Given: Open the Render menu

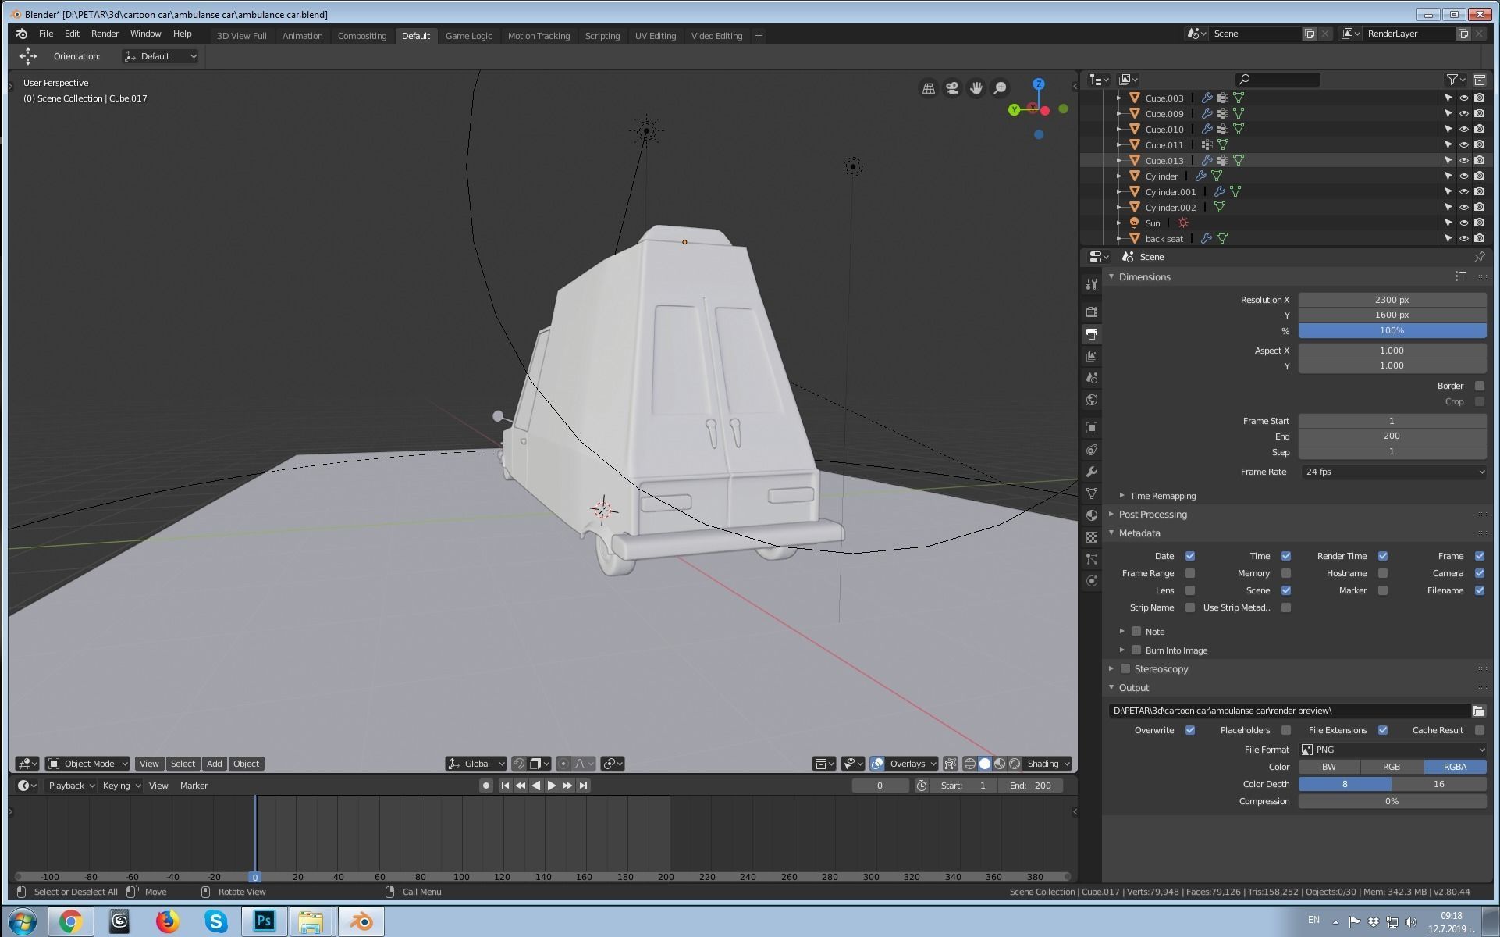Looking at the screenshot, I should [105, 34].
